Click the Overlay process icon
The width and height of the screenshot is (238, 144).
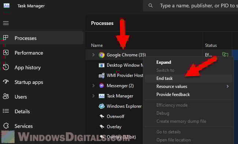[102, 127]
